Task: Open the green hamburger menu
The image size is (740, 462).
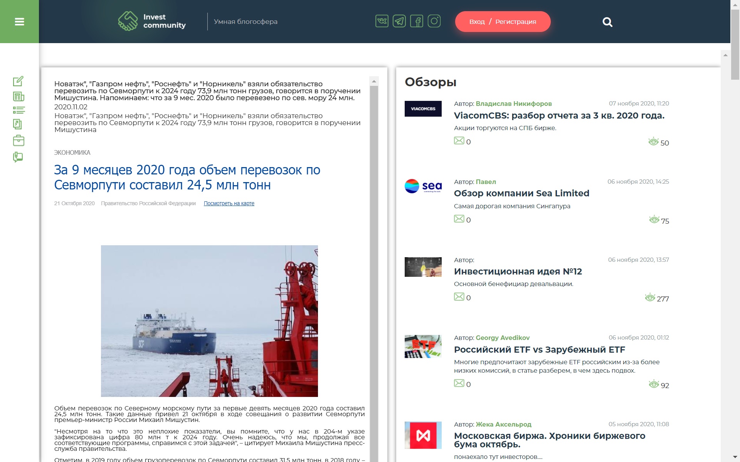Action: [19, 22]
